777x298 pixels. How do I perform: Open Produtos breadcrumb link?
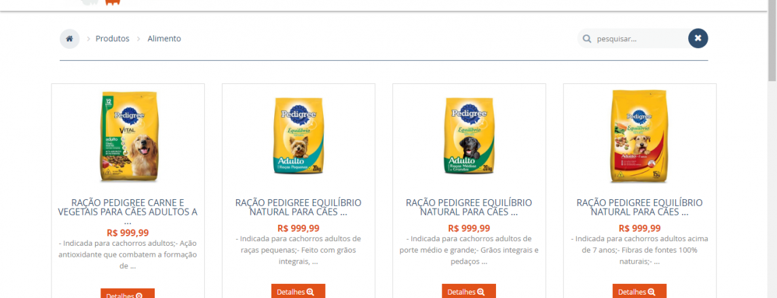[x=113, y=39]
